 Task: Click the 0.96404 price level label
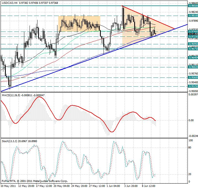point(192,58)
